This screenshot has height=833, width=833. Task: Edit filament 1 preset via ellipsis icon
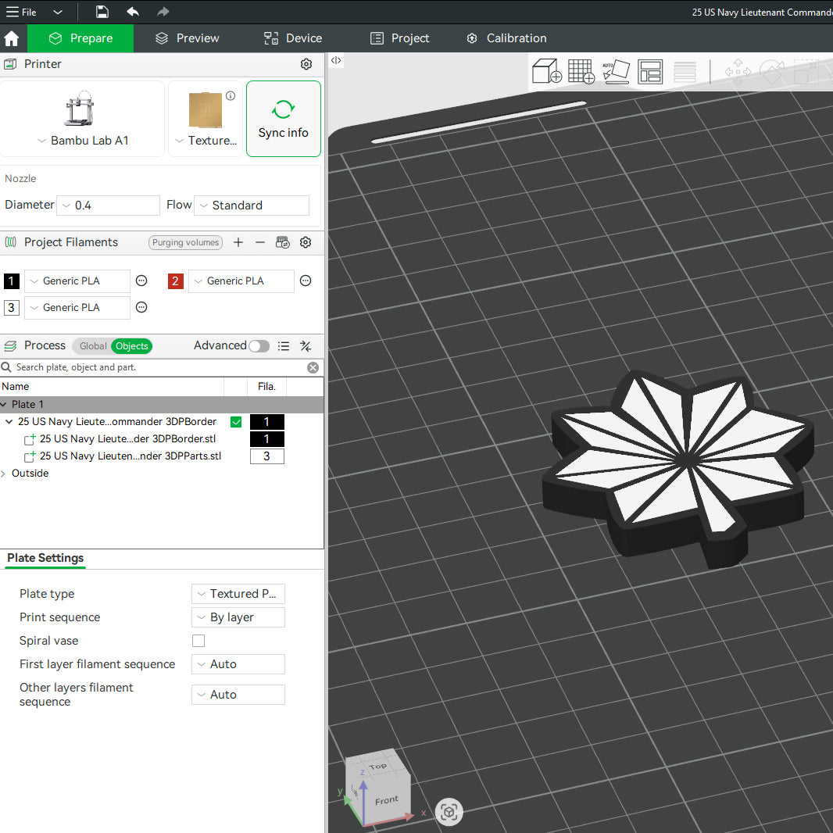pyautogui.click(x=141, y=281)
